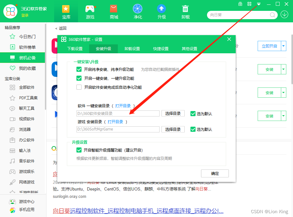This screenshot has width=293, height=217.
Task: Open the 商城 shopping bag icon
Action: pos(114,9)
